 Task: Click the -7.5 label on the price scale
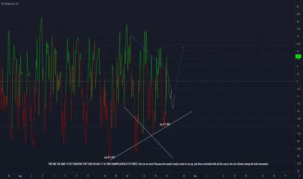[298, 104]
